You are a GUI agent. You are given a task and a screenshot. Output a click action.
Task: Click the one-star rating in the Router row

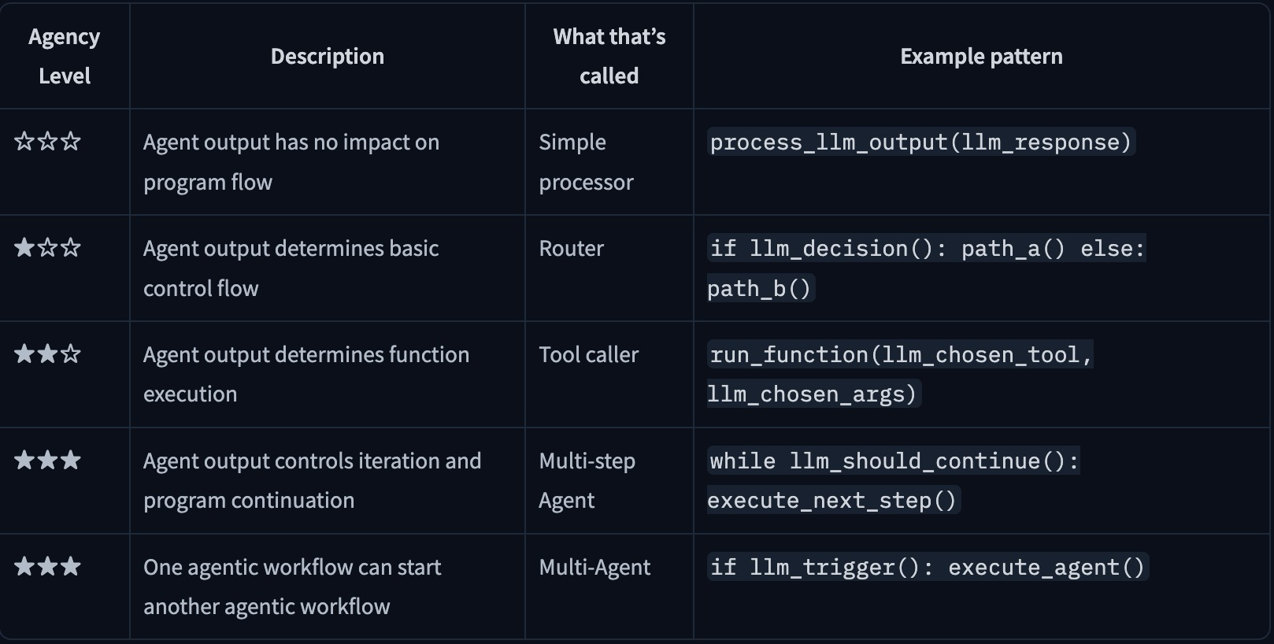point(48,248)
